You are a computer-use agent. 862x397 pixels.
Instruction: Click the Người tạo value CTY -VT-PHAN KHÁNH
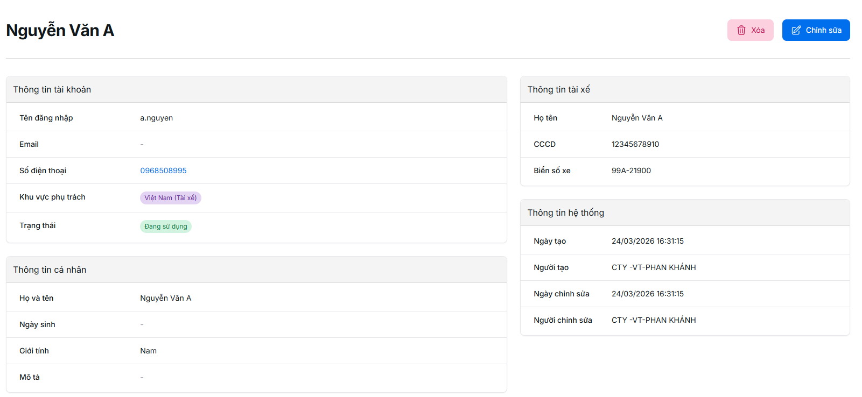coord(653,267)
